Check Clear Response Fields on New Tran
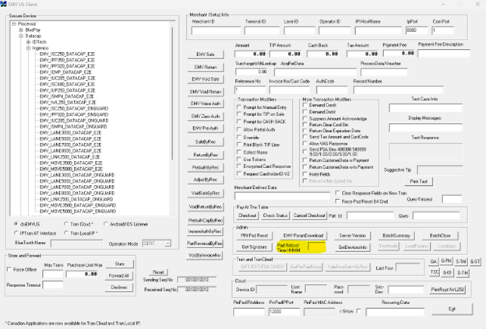This screenshot has width=486, height=329. pyautogui.click(x=337, y=193)
